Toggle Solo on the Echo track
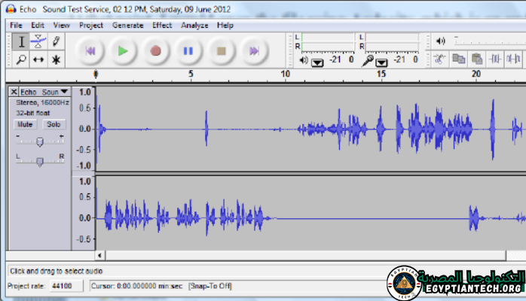Image resolution: width=526 pixels, height=301 pixels. point(53,124)
